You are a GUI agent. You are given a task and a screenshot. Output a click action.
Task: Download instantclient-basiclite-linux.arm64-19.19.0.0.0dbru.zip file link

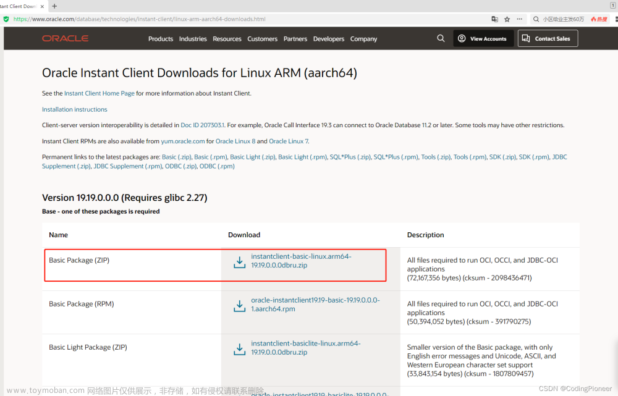click(x=306, y=348)
